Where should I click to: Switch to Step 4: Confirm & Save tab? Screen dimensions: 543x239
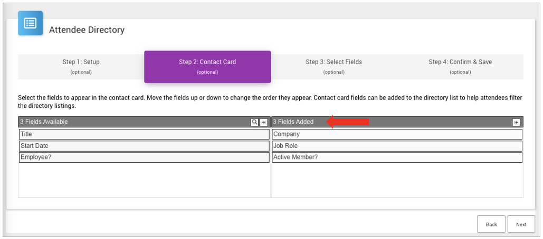460,66
